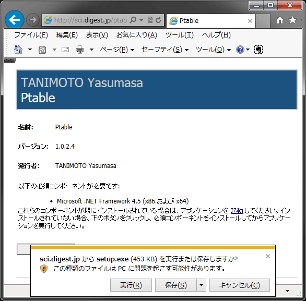Expand the print options arrow
This screenshot has height=301, width=306.
pos(91,50)
